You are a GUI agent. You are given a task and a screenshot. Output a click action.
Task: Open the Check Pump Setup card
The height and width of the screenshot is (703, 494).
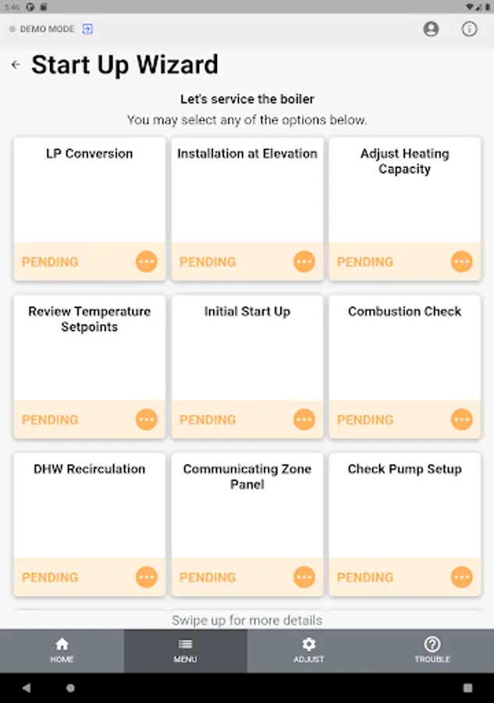[404, 508]
